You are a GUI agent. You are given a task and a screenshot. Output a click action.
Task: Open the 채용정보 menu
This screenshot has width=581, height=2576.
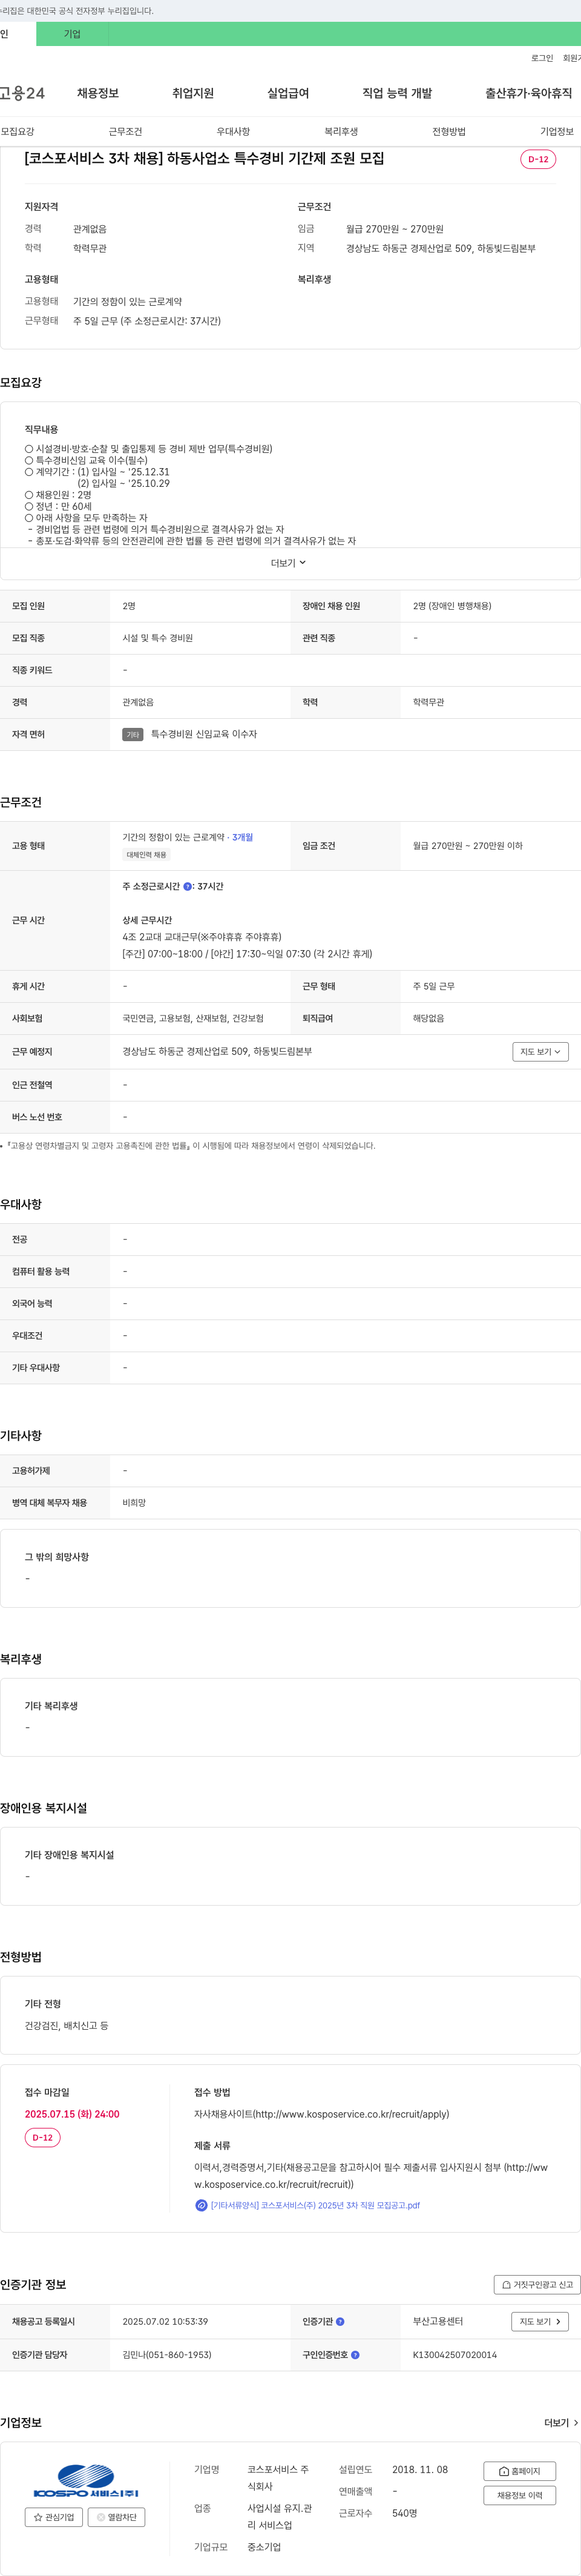pyautogui.click(x=98, y=93)
